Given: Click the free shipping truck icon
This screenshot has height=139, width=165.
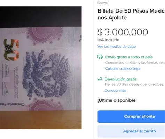Looking at the screenshot, I should (x=100, y=57).
